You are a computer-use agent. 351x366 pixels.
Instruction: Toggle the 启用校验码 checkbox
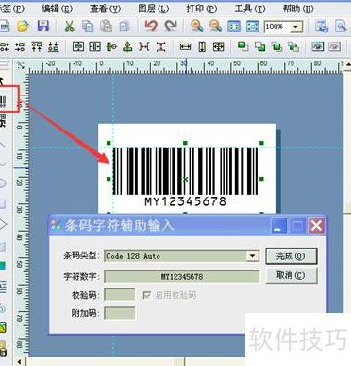click(x=146, y=295)
